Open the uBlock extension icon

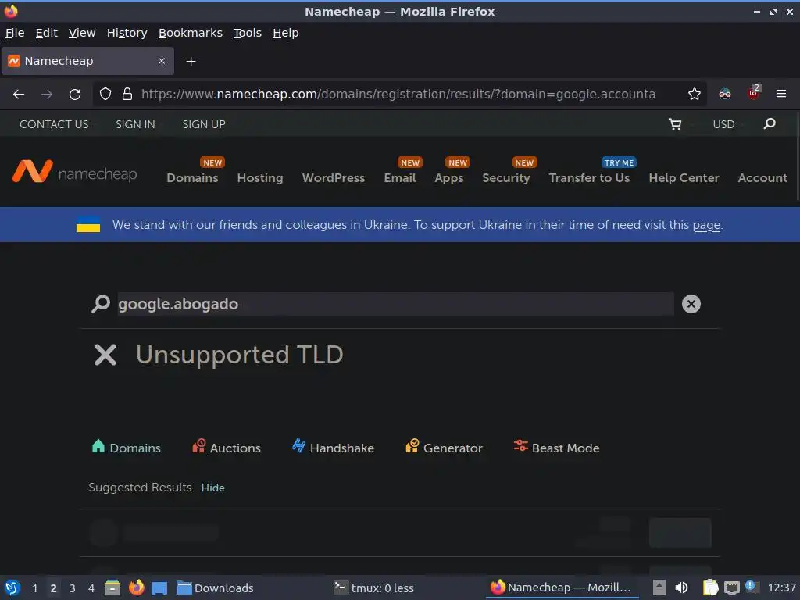pyautogui.click(x=754, y=93)
